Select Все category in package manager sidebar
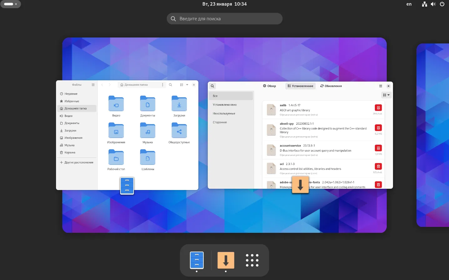Screen dimensions: 449x280 click(x=231, y=96)
